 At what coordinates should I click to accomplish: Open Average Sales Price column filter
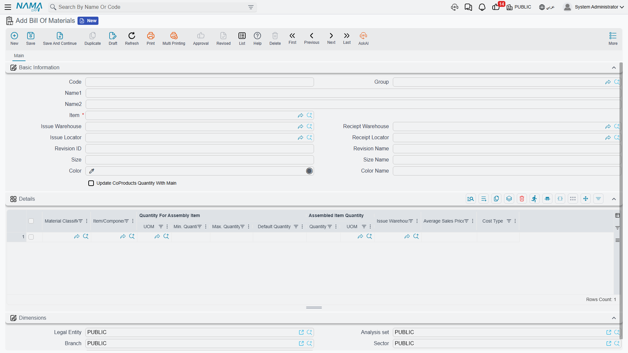(467, 221)
